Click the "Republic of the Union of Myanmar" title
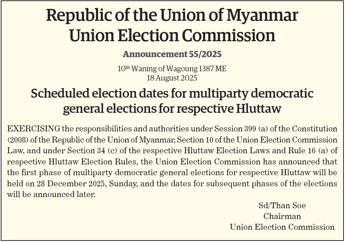Image resolution: width=345 pixels, height=242 pixels. 172,16
